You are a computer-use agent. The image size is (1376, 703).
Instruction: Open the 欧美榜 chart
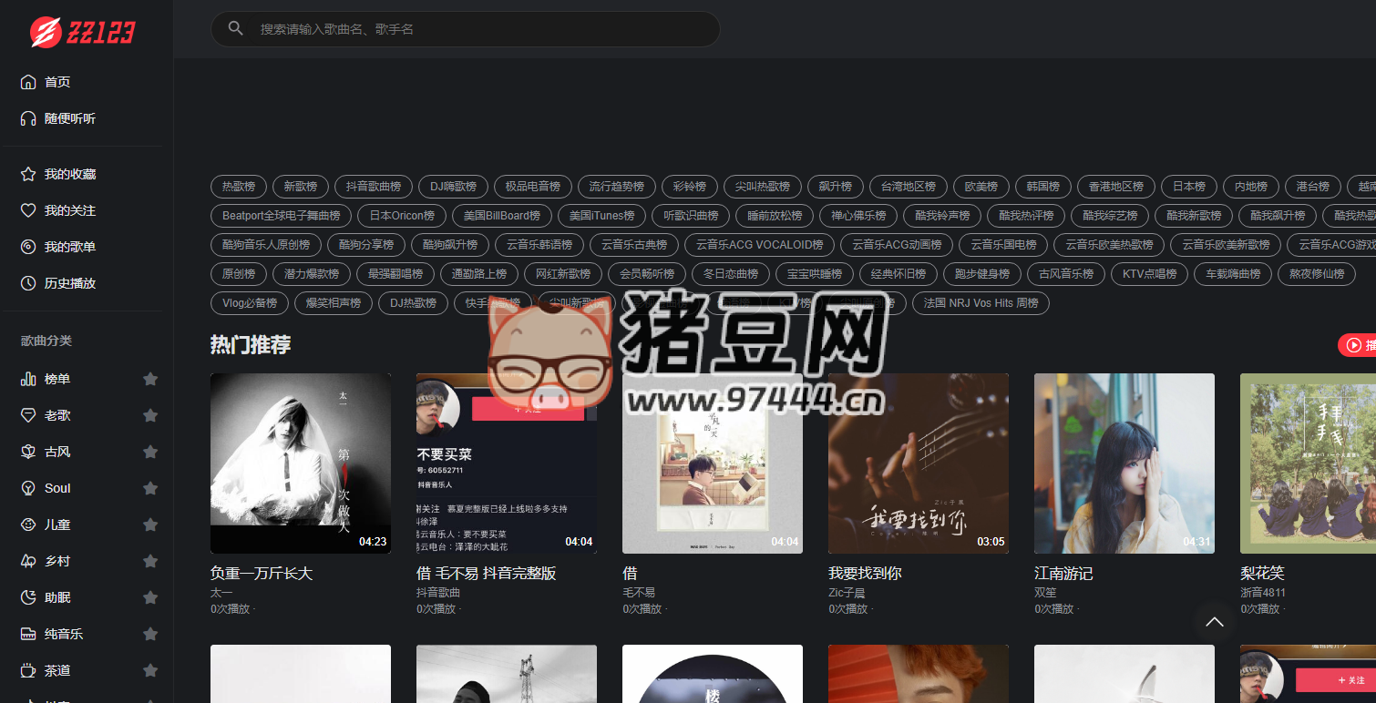981,187
